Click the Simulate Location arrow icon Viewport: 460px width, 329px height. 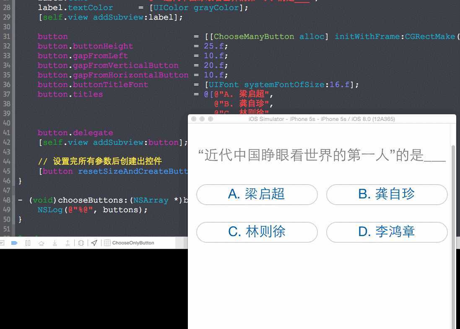[x=94, y=243]
